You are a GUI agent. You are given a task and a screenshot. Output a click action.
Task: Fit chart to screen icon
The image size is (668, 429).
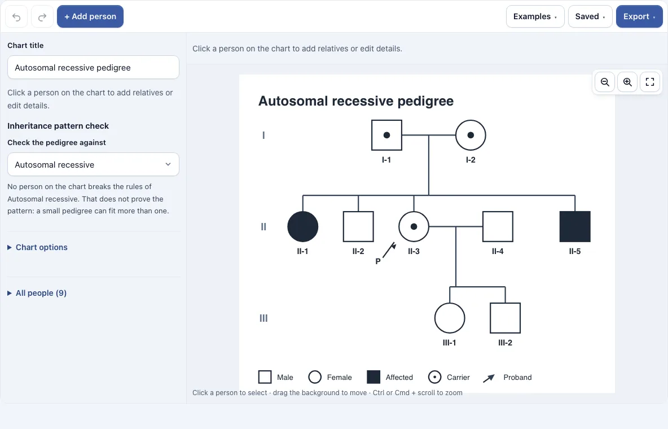[650, 82]
